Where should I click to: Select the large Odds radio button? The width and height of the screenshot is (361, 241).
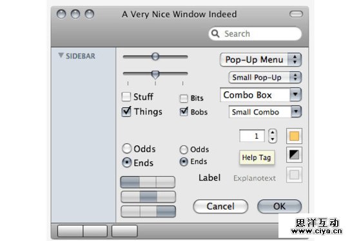pyautogui.click(x=126, y=148)
